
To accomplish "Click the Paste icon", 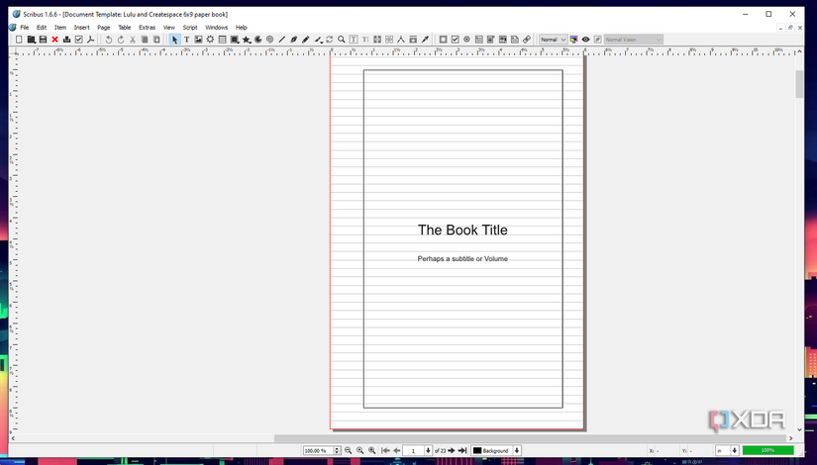I will coord(156,40).
